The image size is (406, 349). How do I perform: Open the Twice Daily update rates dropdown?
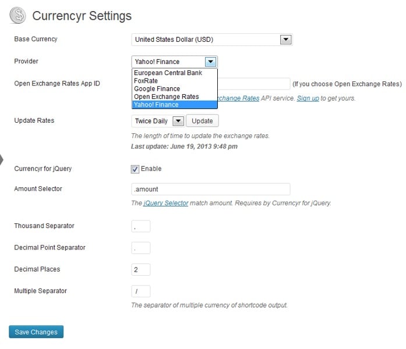click(158, 121)
